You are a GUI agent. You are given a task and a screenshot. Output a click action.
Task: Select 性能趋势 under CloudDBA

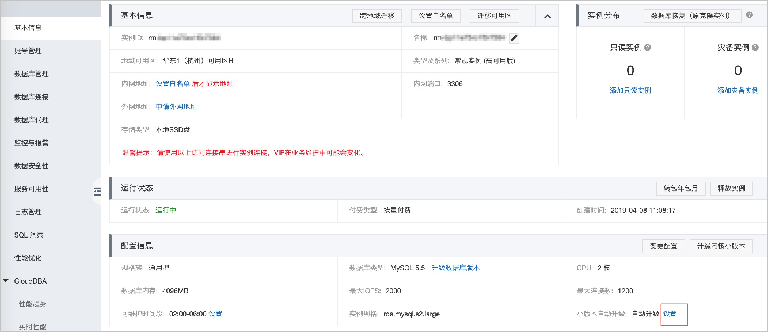click(x=33, y=304)
